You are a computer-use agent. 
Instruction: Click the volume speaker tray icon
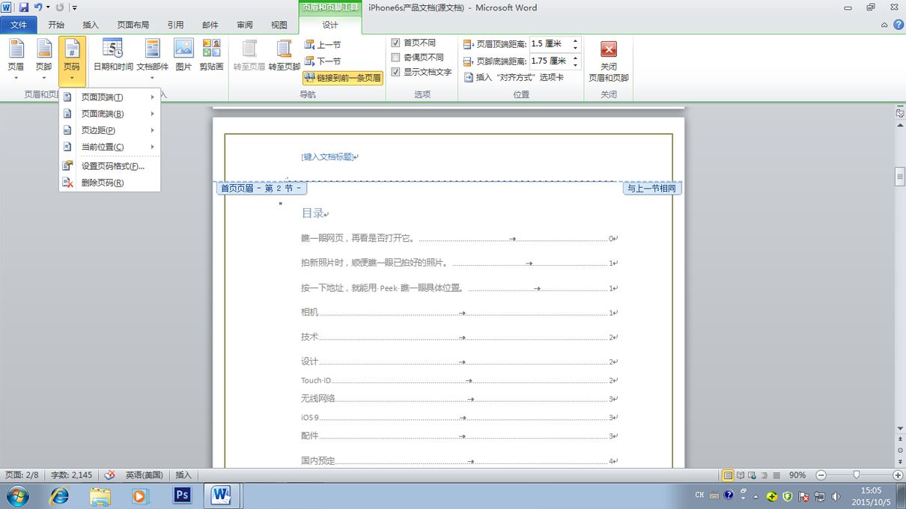[836, 496]
